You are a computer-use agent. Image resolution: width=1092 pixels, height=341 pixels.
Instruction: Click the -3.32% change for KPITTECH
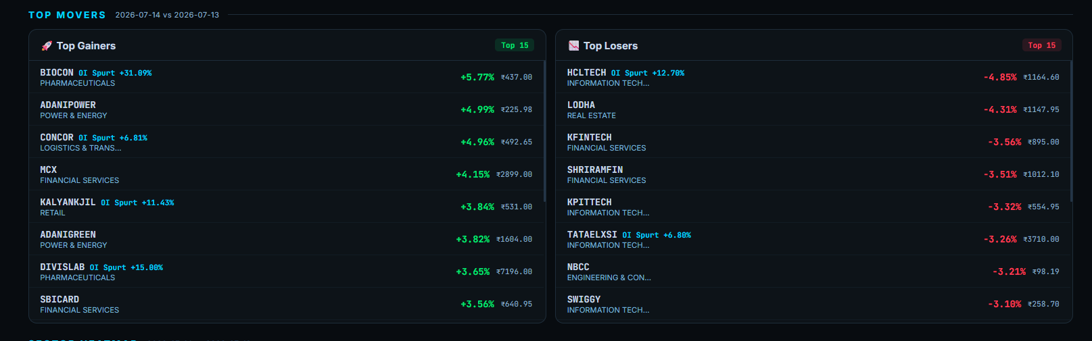(x=1005, y=207)
